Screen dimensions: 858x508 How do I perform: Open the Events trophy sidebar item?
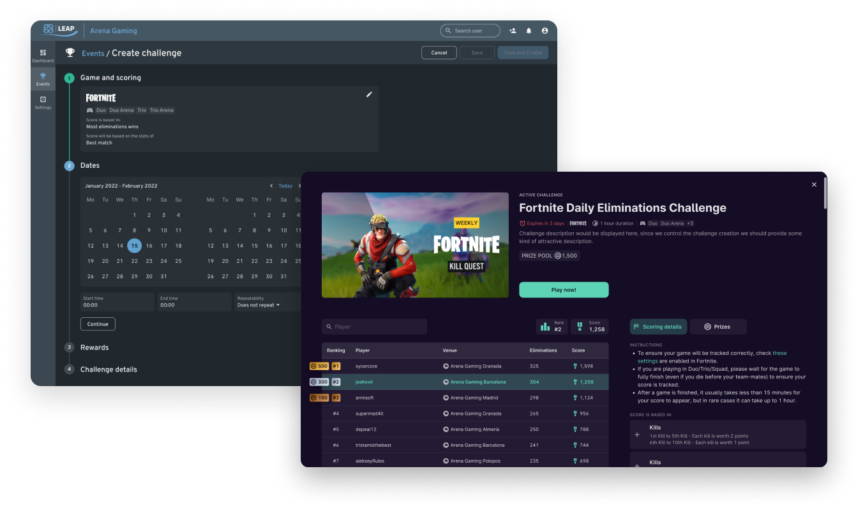coord(43,79)
